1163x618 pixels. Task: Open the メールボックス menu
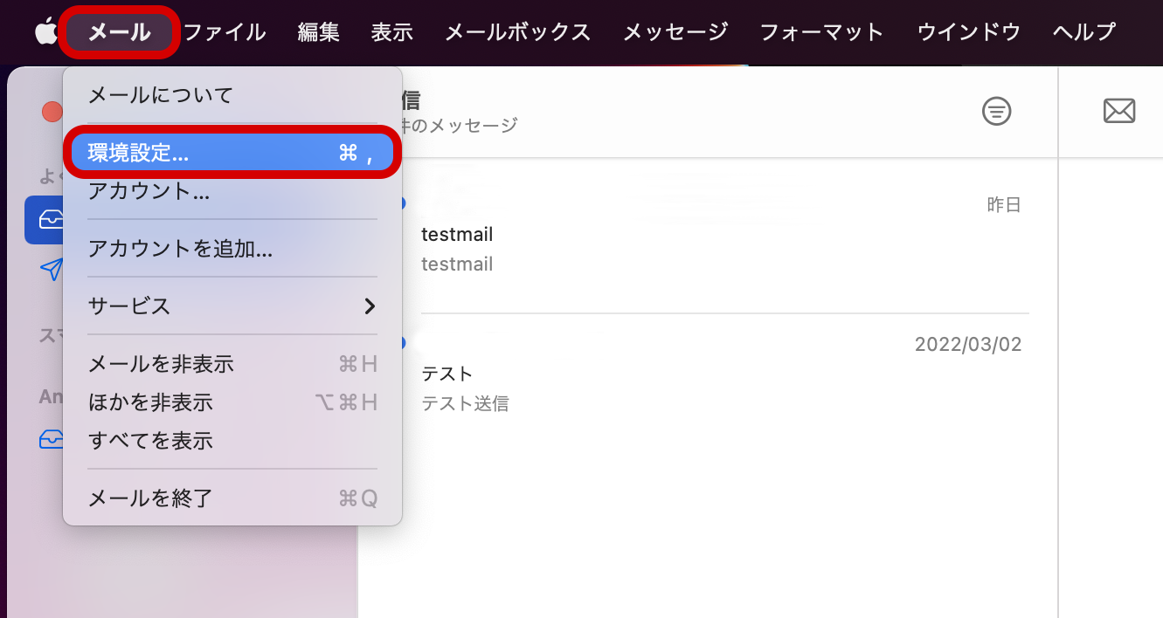point(517,32)
